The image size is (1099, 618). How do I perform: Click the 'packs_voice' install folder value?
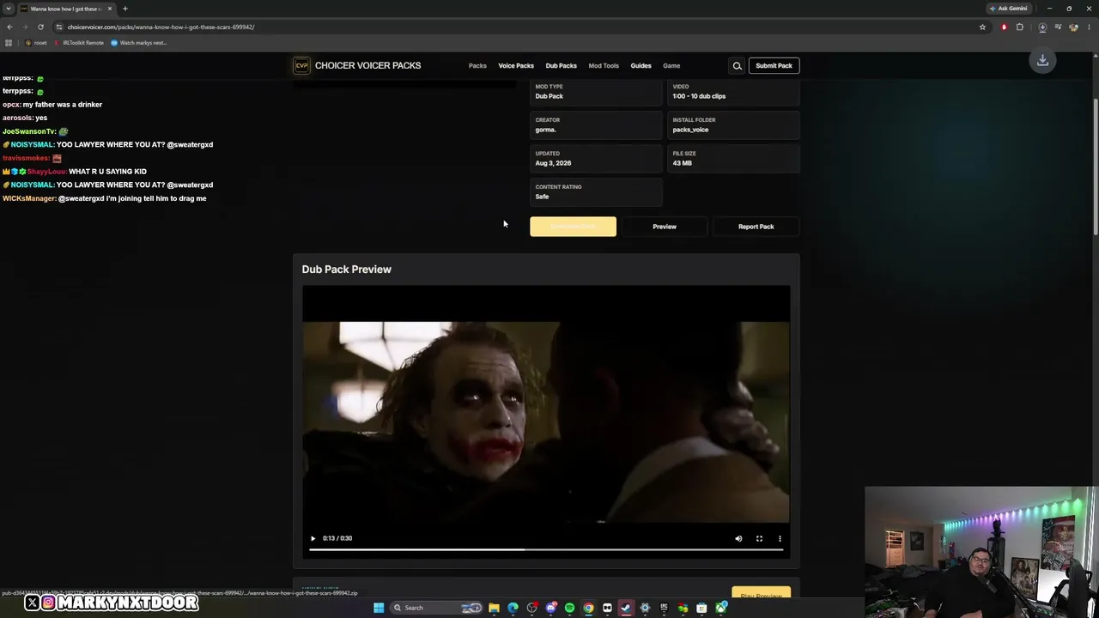click(x=690, y=130)
